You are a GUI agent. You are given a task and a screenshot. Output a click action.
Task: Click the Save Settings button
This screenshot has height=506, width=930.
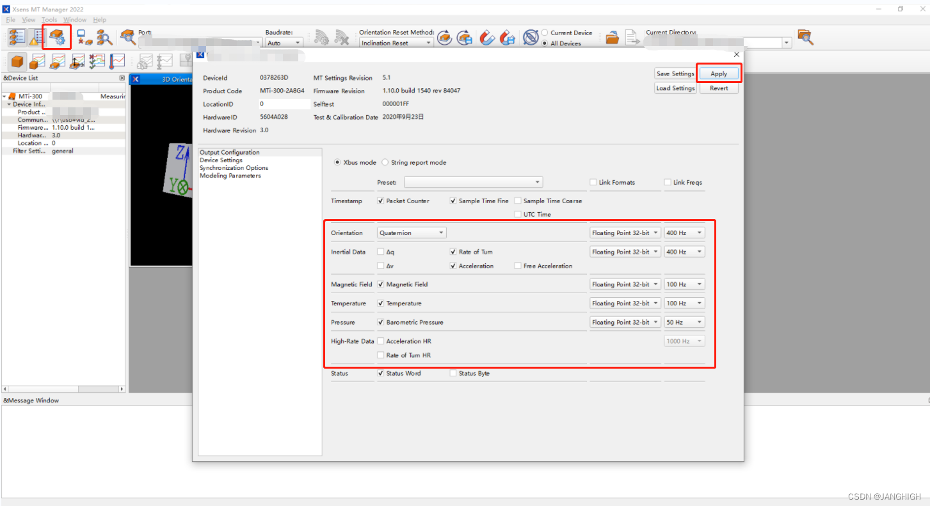pos(675,73)
